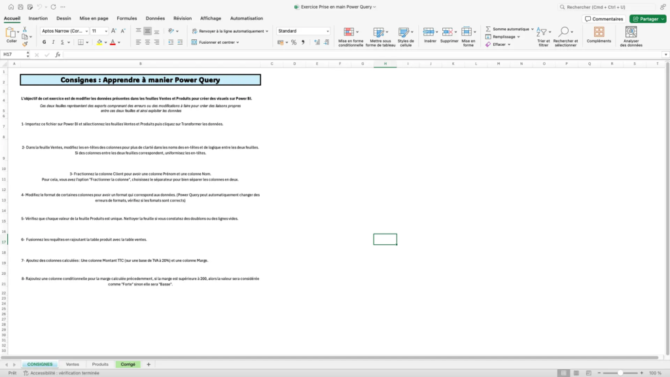
Task: Open the Insertion ribbon tab
Action: pos(38,18)
